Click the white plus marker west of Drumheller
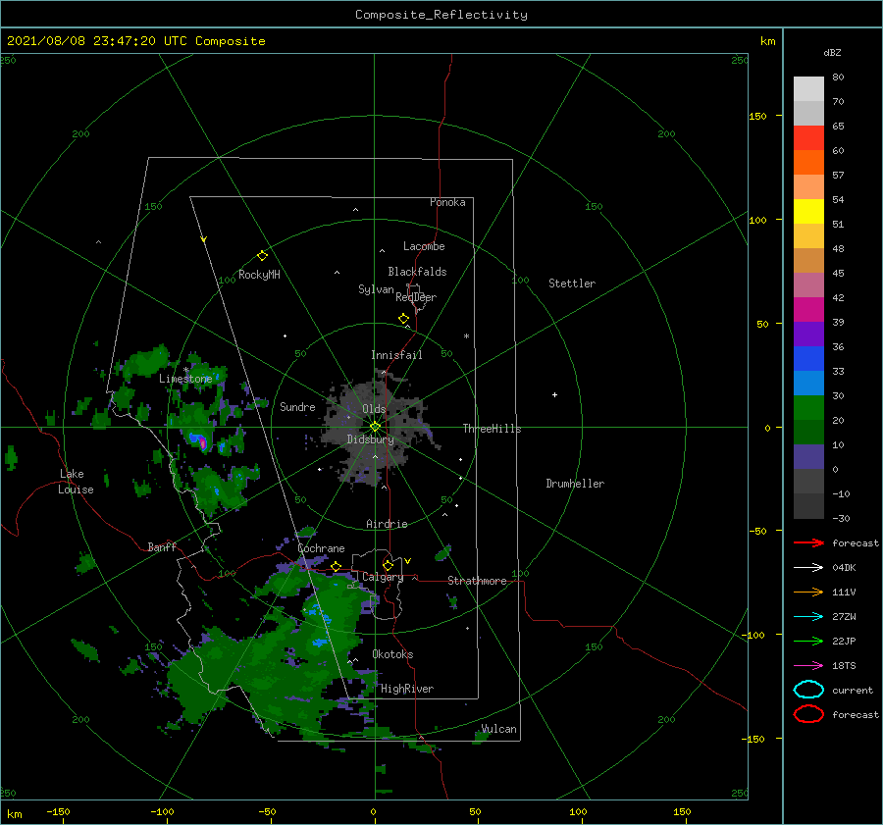Viewport: 883px width, 825px height. [x=554, y=394]
